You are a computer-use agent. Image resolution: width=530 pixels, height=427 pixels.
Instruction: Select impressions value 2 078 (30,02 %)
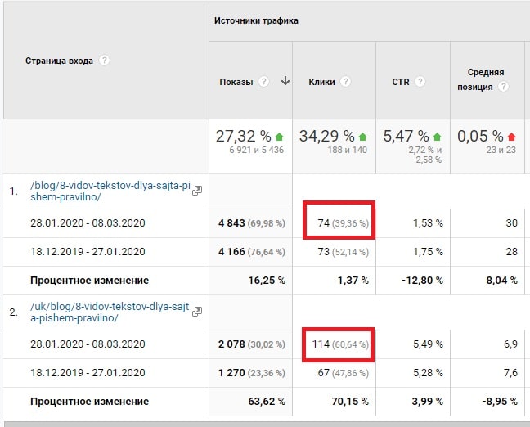(252, 344)
